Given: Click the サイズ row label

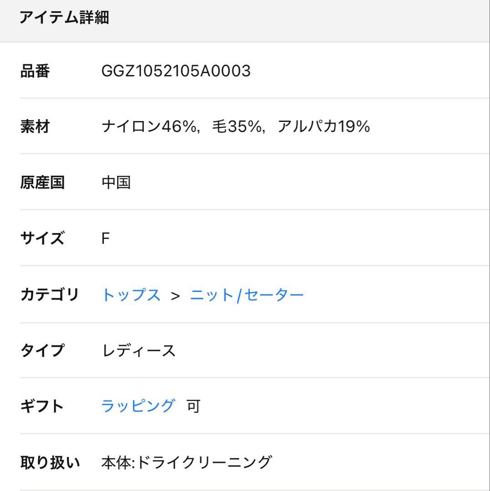Looking at the screenshot, I should tap(42, 238).
